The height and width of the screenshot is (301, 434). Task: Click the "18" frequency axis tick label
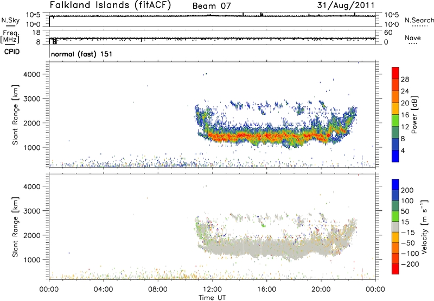point(36,33)
